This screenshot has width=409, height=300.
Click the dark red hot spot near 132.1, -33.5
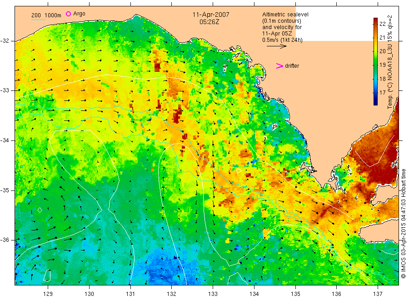point(177,115)
